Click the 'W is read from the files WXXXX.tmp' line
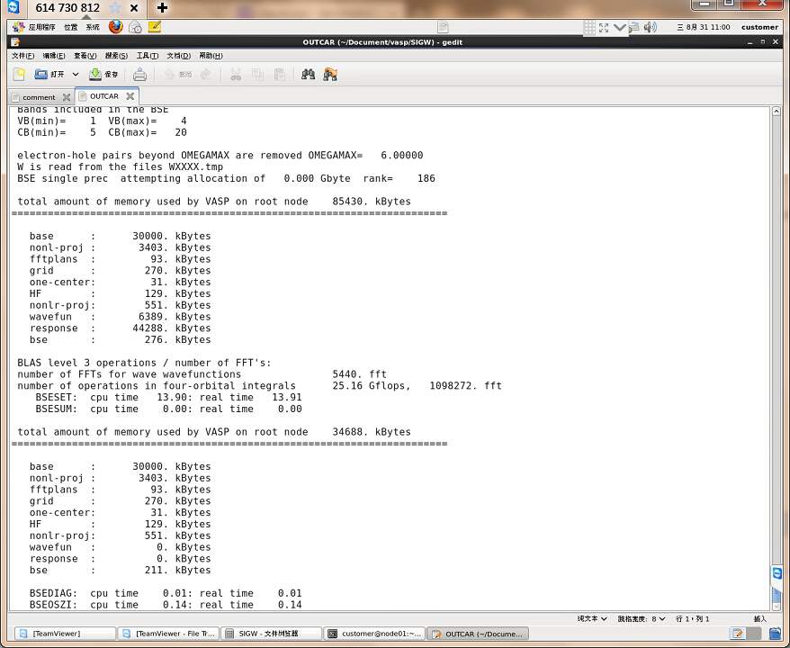 [120, 166]
